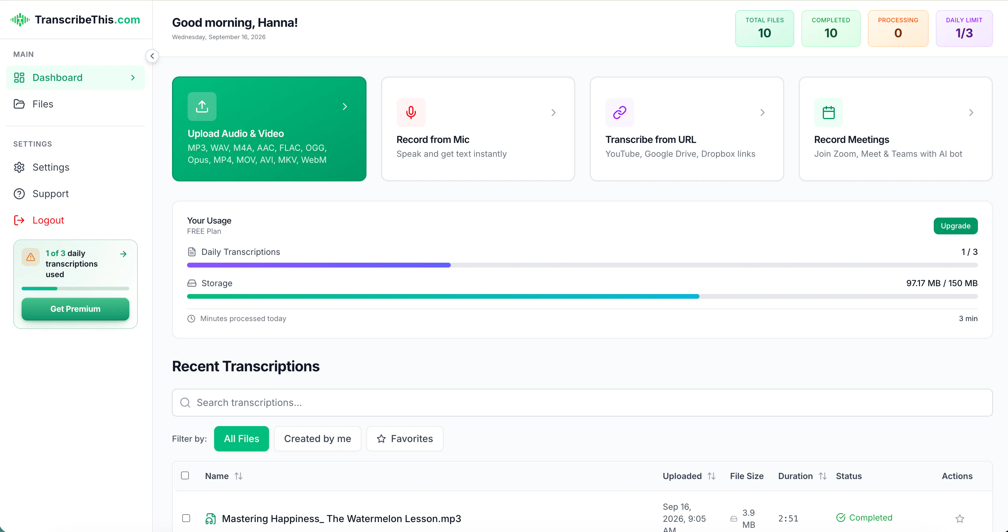
Task: Click the Total Files stat card
Action: pyautogui.click(x=765, y=29)
